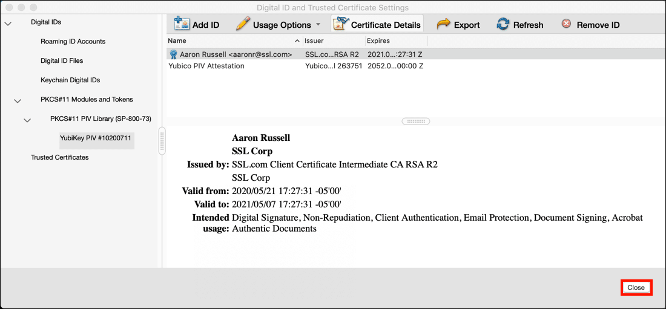
Task: Collapse PKCS#11 Modules and Tokens chevron
Action: pyautogui.click(x=18, y=100)
